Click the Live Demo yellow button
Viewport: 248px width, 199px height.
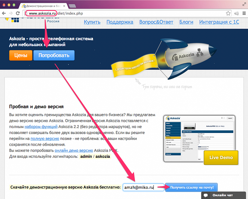(x=221, y=158)
